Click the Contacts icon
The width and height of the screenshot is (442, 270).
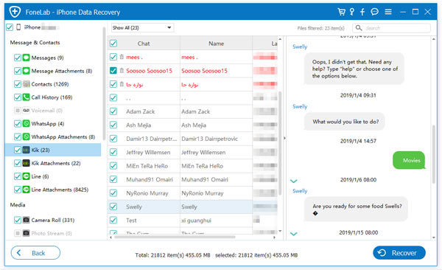click(27, 84)
